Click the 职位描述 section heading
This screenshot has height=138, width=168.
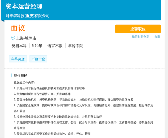click(x=21, y=76)
